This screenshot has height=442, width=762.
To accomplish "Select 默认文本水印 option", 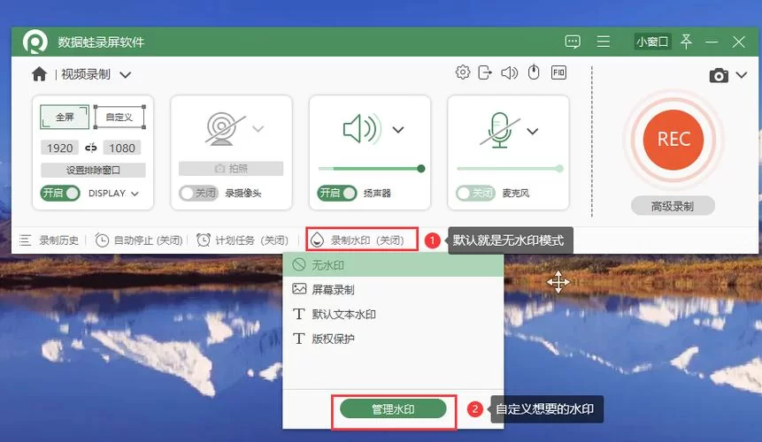I will pyautogui.click(x=393, y=314).
